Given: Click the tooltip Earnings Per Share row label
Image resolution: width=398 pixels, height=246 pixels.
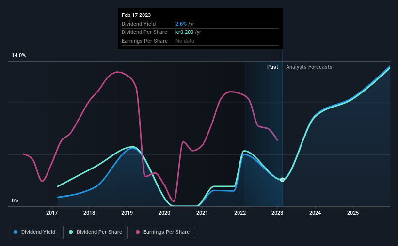Looking at the screenshot, I should (x=144, y=41).
